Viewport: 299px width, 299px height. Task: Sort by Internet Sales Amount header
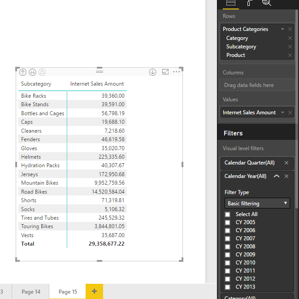point(97,84)
